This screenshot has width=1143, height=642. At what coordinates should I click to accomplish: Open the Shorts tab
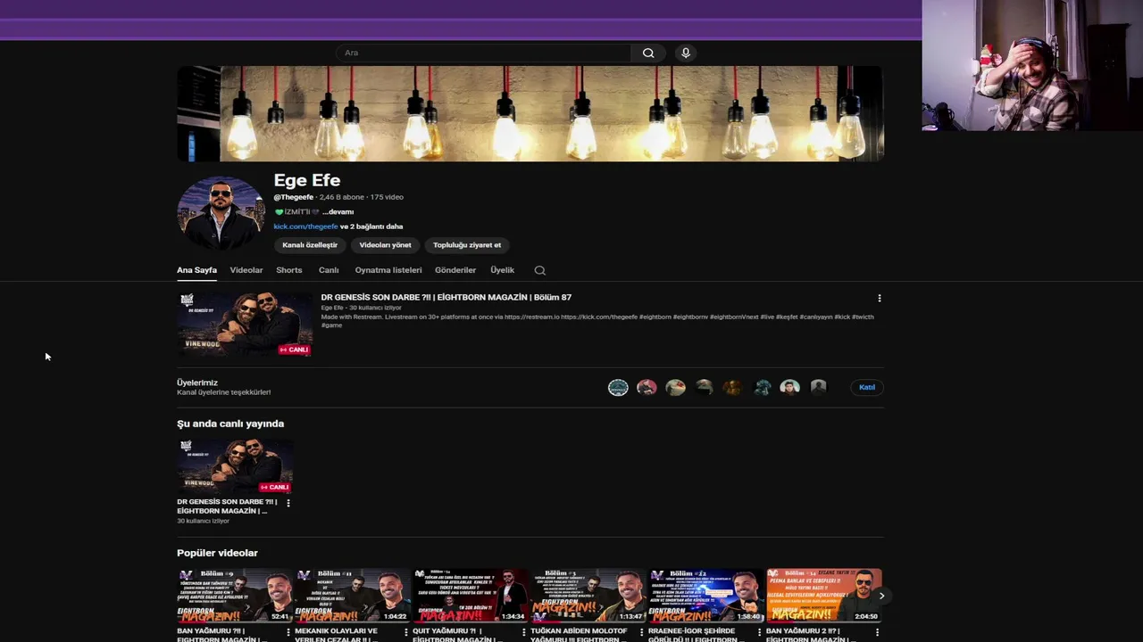pos(289,270)
